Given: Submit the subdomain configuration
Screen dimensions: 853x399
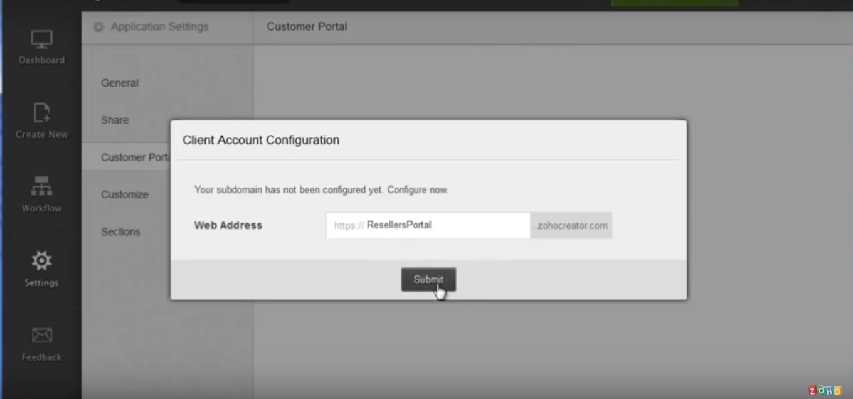Looking at the screenshot, I should coord(428,280).
